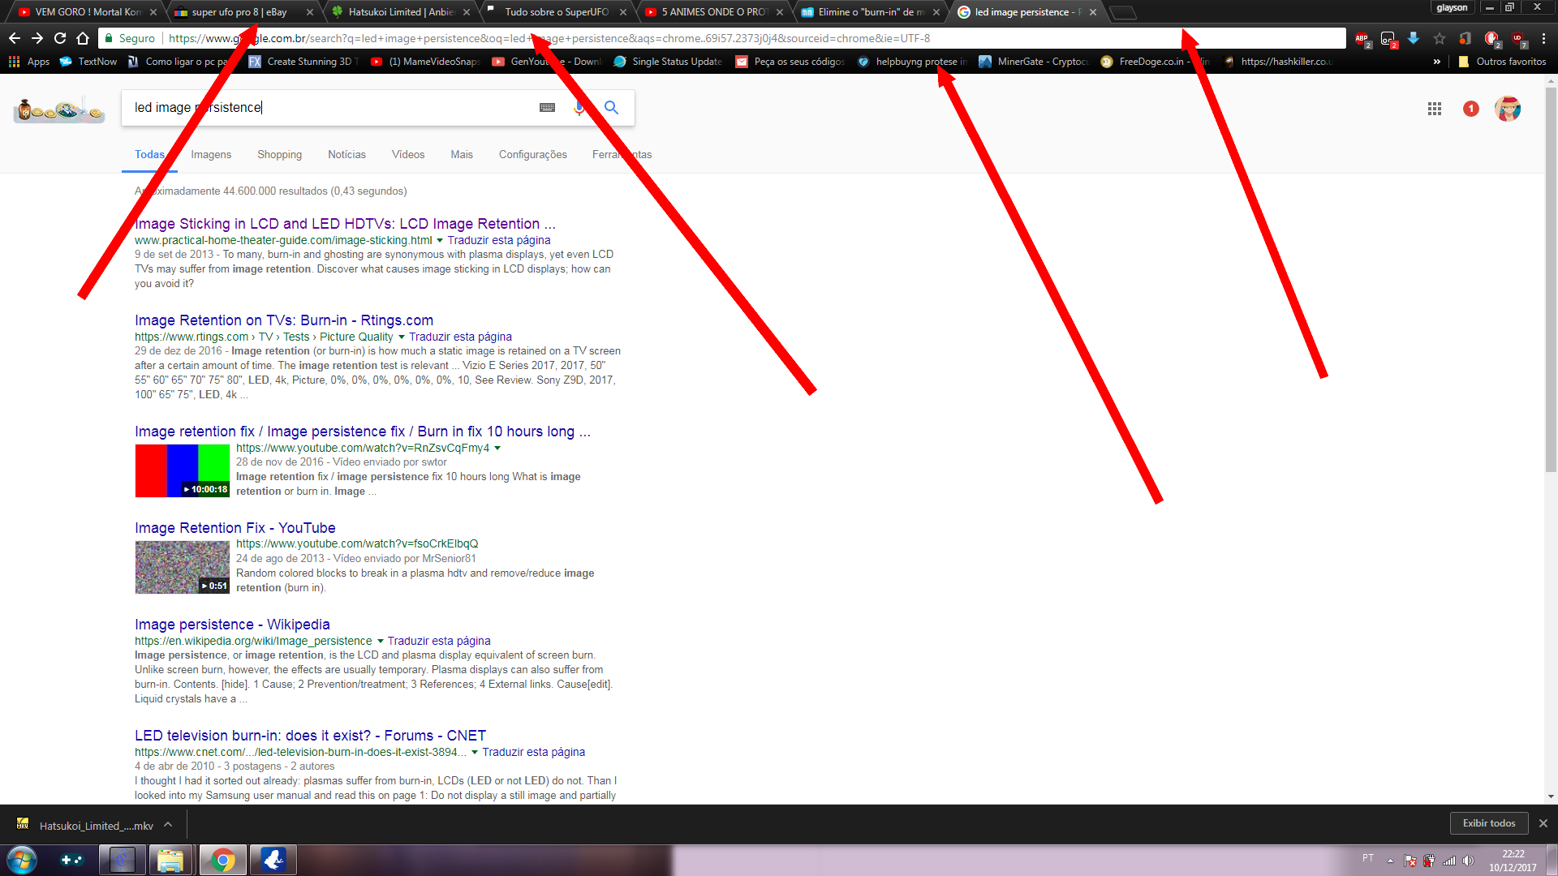Open the Outros favoritos folder
The width and height of the screenshot is (1558, 876).
tap(1502, 62)
